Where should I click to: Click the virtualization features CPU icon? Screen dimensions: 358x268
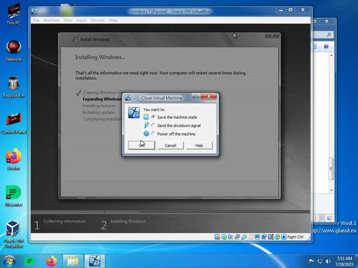coord(270,237)
